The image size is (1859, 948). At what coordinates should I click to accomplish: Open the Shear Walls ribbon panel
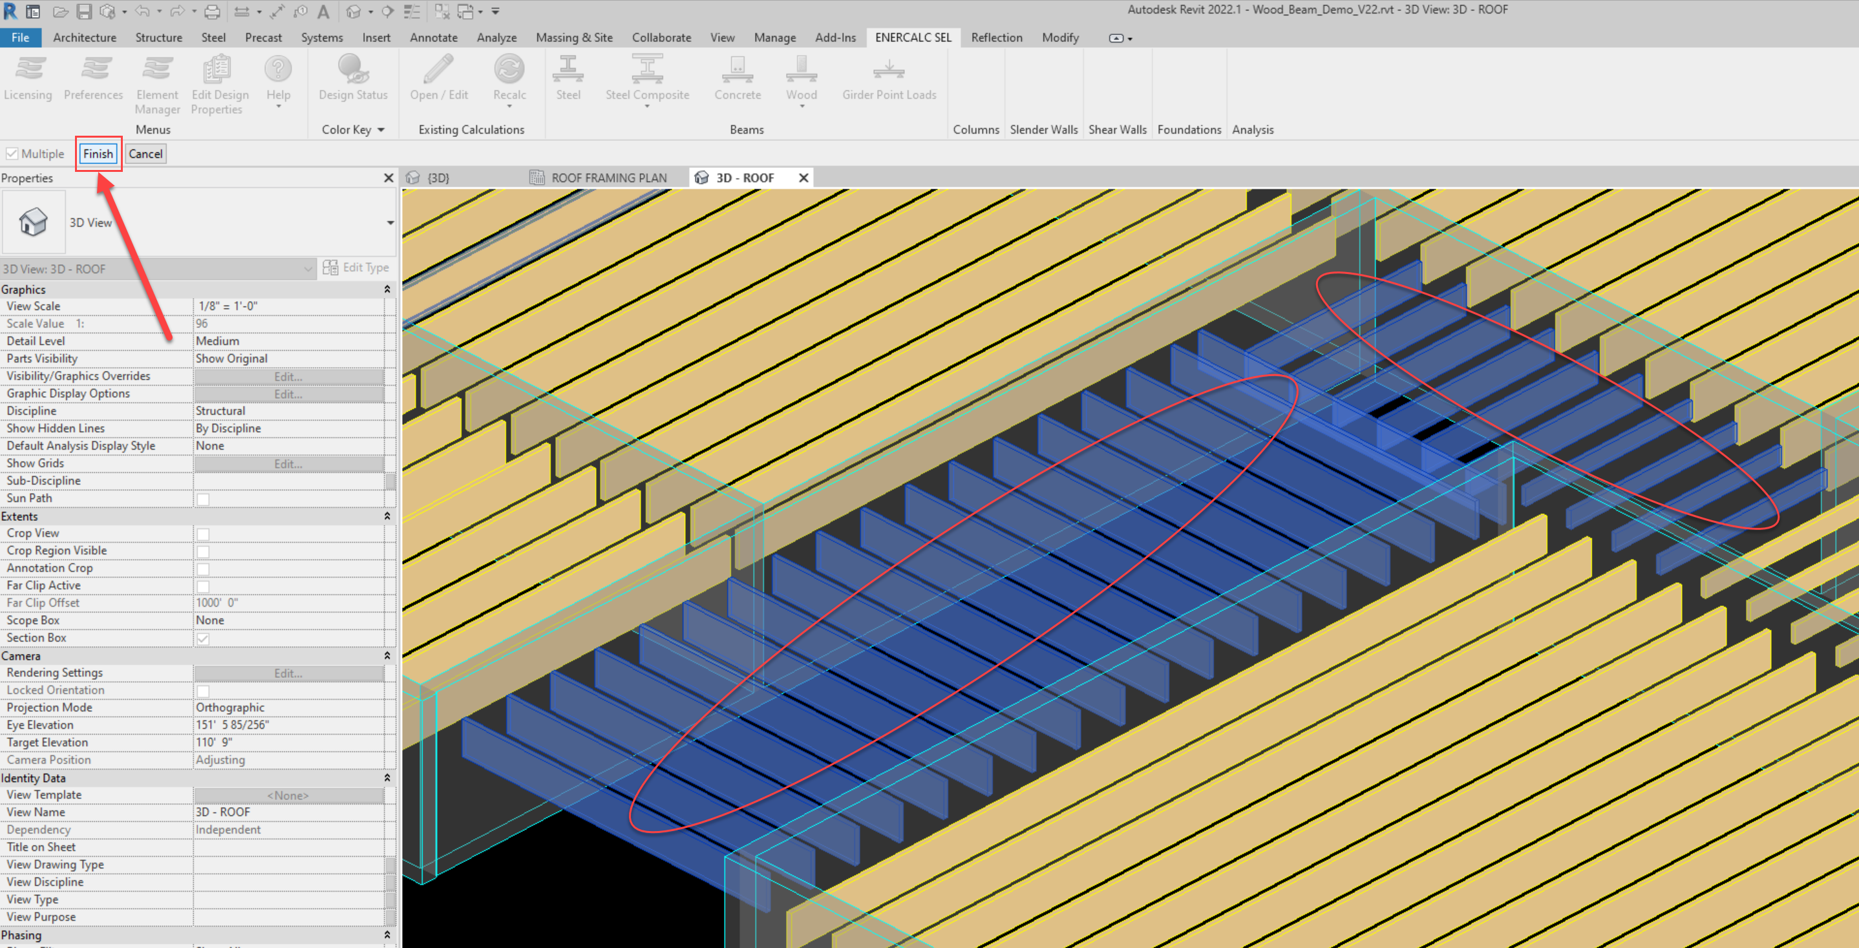coord(1117,130)
